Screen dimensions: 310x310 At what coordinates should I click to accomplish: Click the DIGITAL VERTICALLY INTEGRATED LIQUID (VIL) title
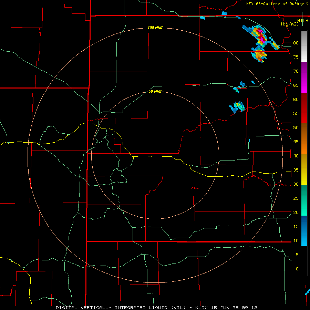coord(121,308)
